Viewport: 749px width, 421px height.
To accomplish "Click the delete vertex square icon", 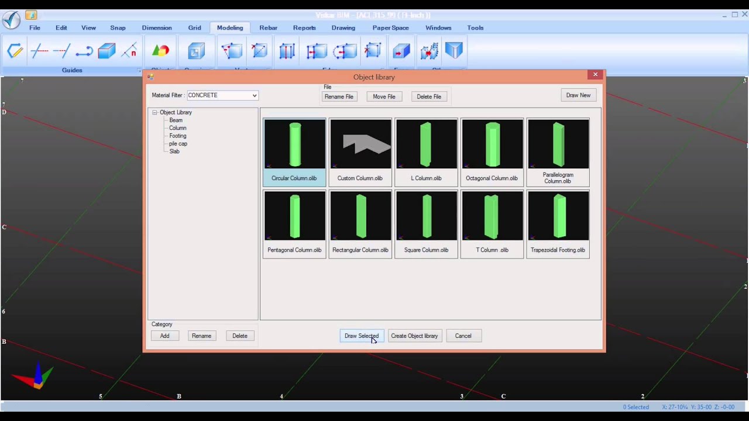I will click(x=259, y=51).
